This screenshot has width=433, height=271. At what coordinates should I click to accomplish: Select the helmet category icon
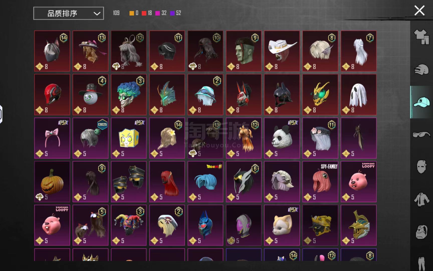(421, 70)
